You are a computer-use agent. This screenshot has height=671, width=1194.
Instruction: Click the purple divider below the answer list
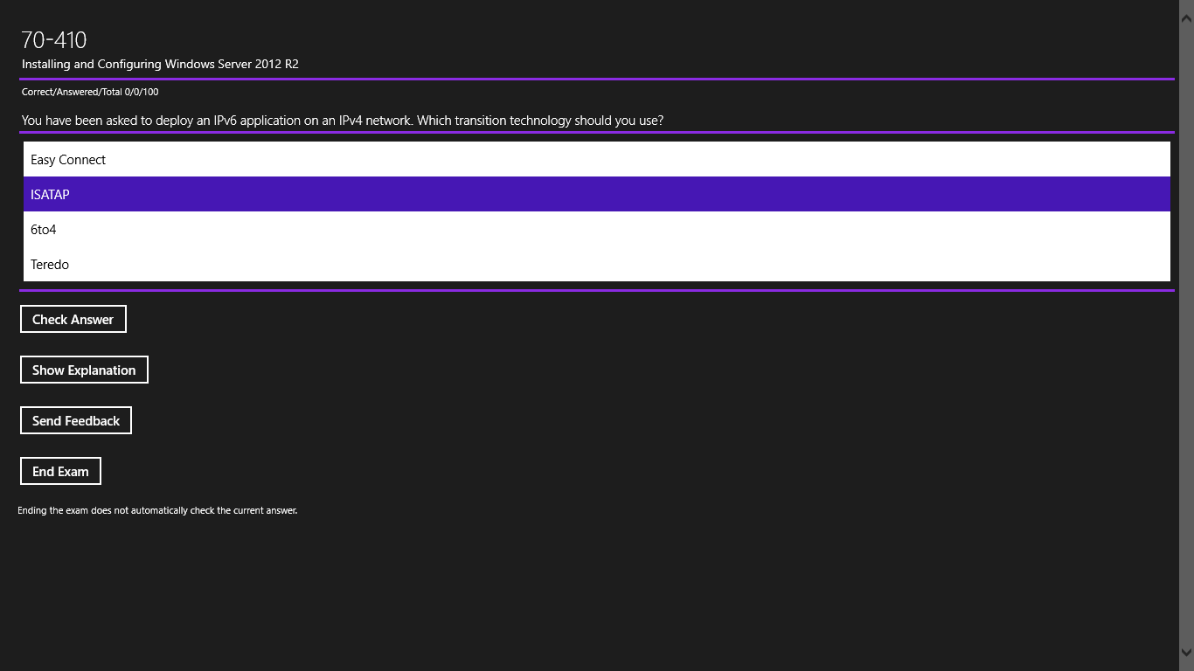coord(597,289)
